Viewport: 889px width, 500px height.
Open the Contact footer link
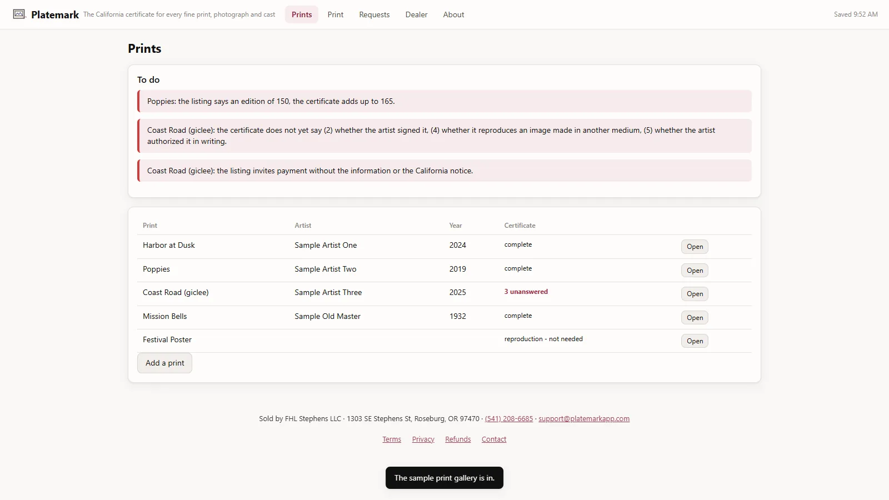click(494, 439)
